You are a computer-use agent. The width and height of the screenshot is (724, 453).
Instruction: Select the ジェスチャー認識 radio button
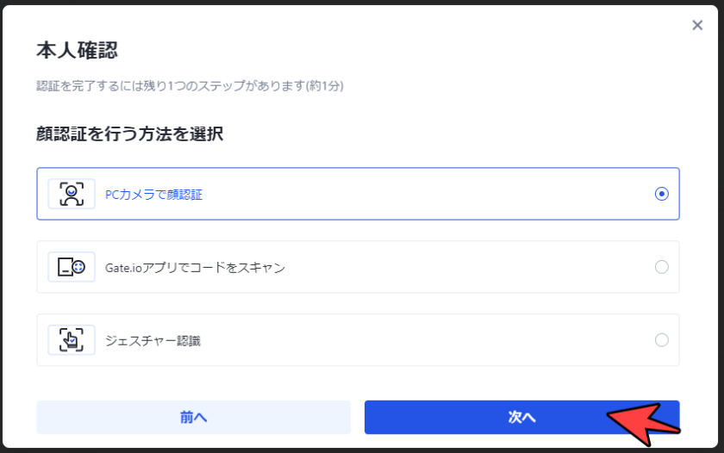pyautogui.click(x=661, y=340)
